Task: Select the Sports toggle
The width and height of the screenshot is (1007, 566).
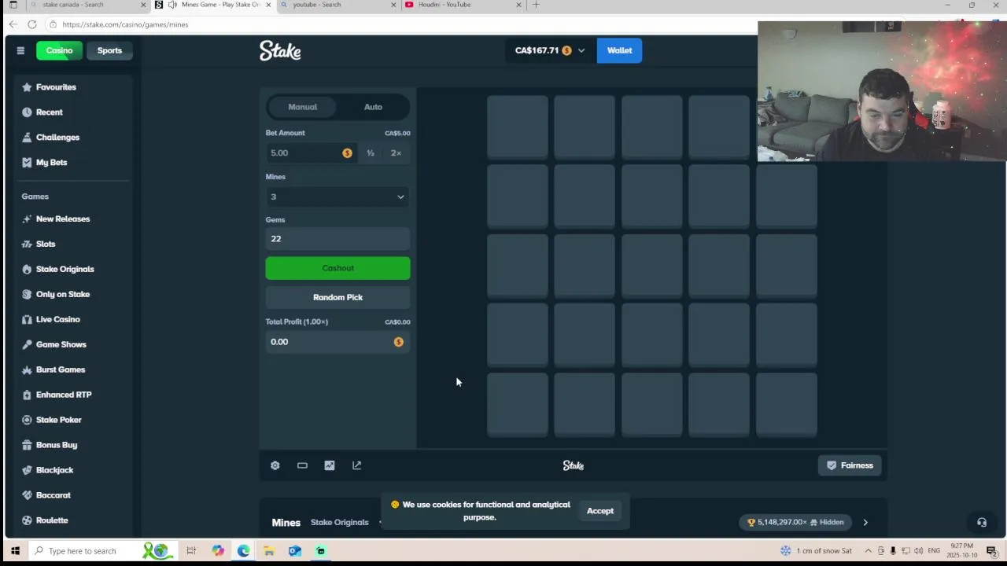Action: [109, 50]
